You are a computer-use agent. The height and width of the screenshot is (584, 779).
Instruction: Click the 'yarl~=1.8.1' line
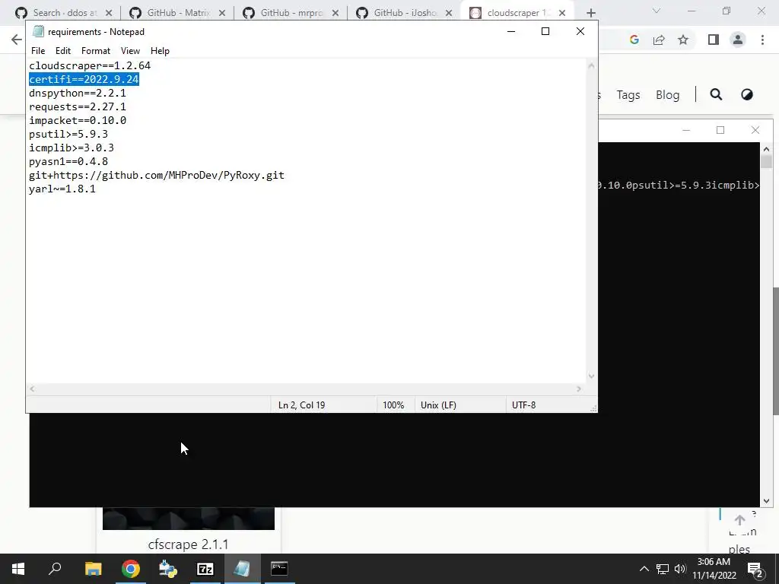point(62,189)
